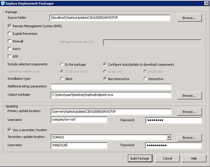Click the Additional setup parameters field
This screenshot has width=210, height=167.
point(111,87)
